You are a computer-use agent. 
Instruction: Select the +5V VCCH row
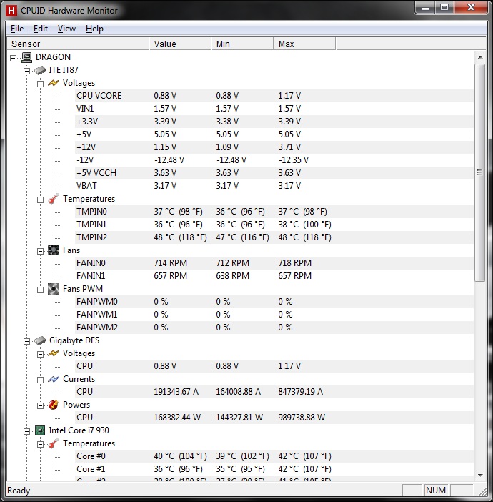[x=274, y=173]
